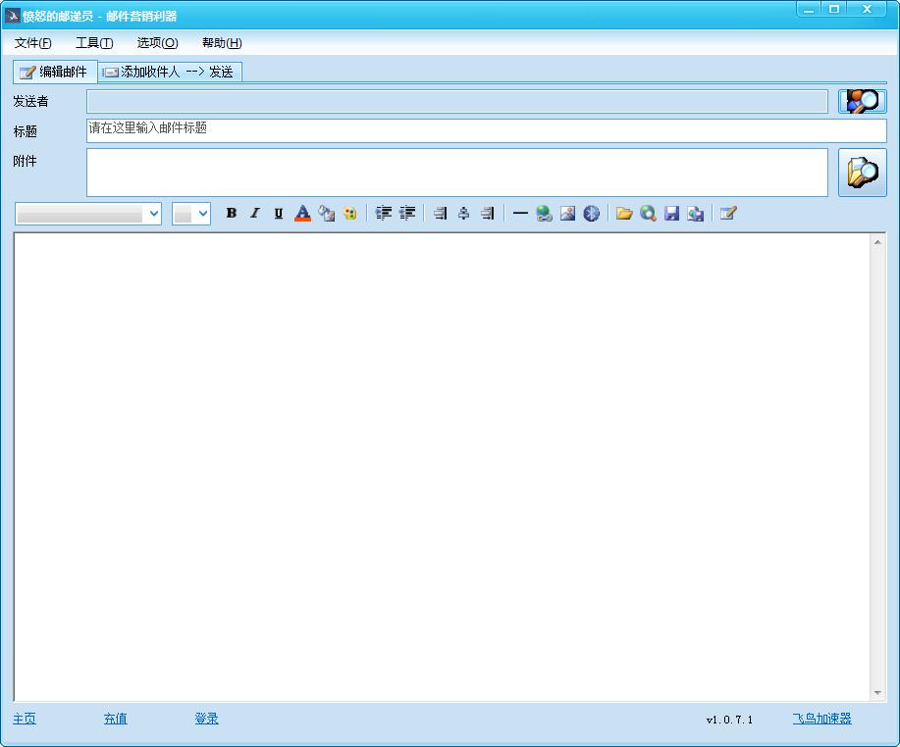
Task: Click the preview magnifier icon in toolbar
Action: pos(648,214)
